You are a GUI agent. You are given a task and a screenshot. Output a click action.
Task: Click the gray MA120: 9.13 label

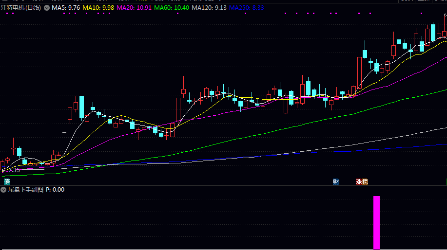(x=209, y=8)
